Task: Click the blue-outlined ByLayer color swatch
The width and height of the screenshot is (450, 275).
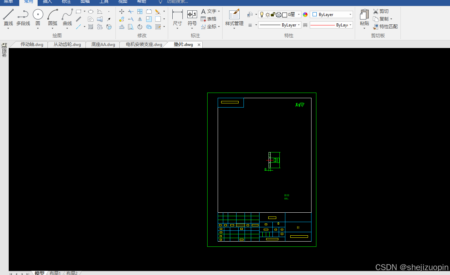Action: pos(314,15)
